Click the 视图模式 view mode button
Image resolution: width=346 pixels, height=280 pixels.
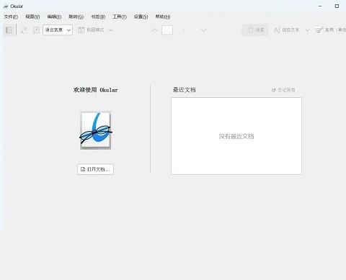[92, 30]
